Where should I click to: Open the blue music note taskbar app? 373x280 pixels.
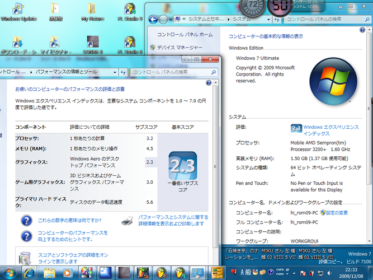(x=105, y=273)
